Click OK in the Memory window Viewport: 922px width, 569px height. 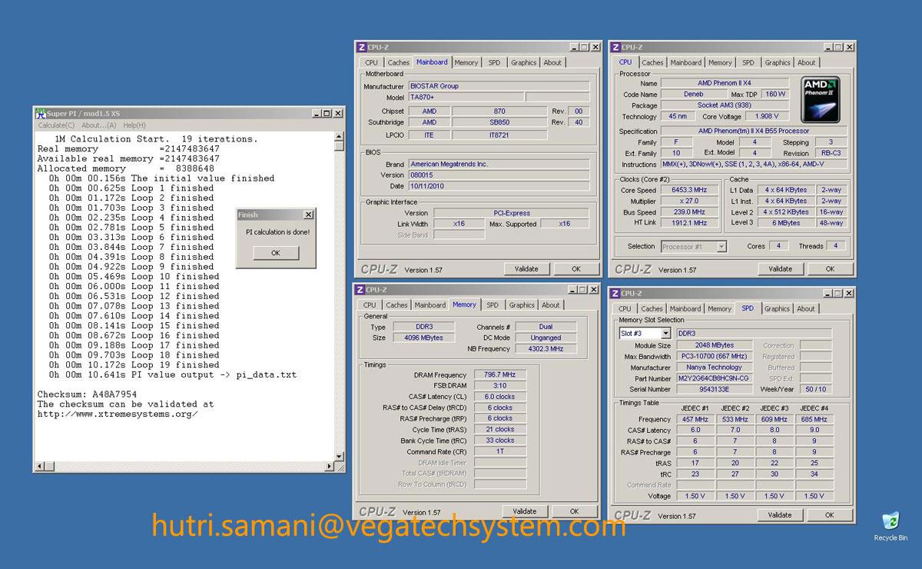coord(574,511)
